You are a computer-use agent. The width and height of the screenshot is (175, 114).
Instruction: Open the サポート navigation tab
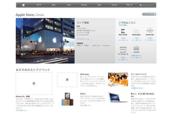click(129, 5)
